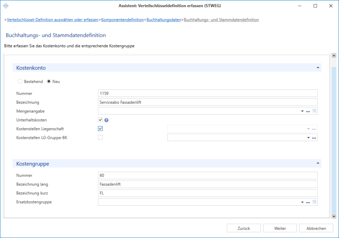Click the Bezeichnung lang field with Fassadenlift
The image size is (339, 238).
pos(208,184)
